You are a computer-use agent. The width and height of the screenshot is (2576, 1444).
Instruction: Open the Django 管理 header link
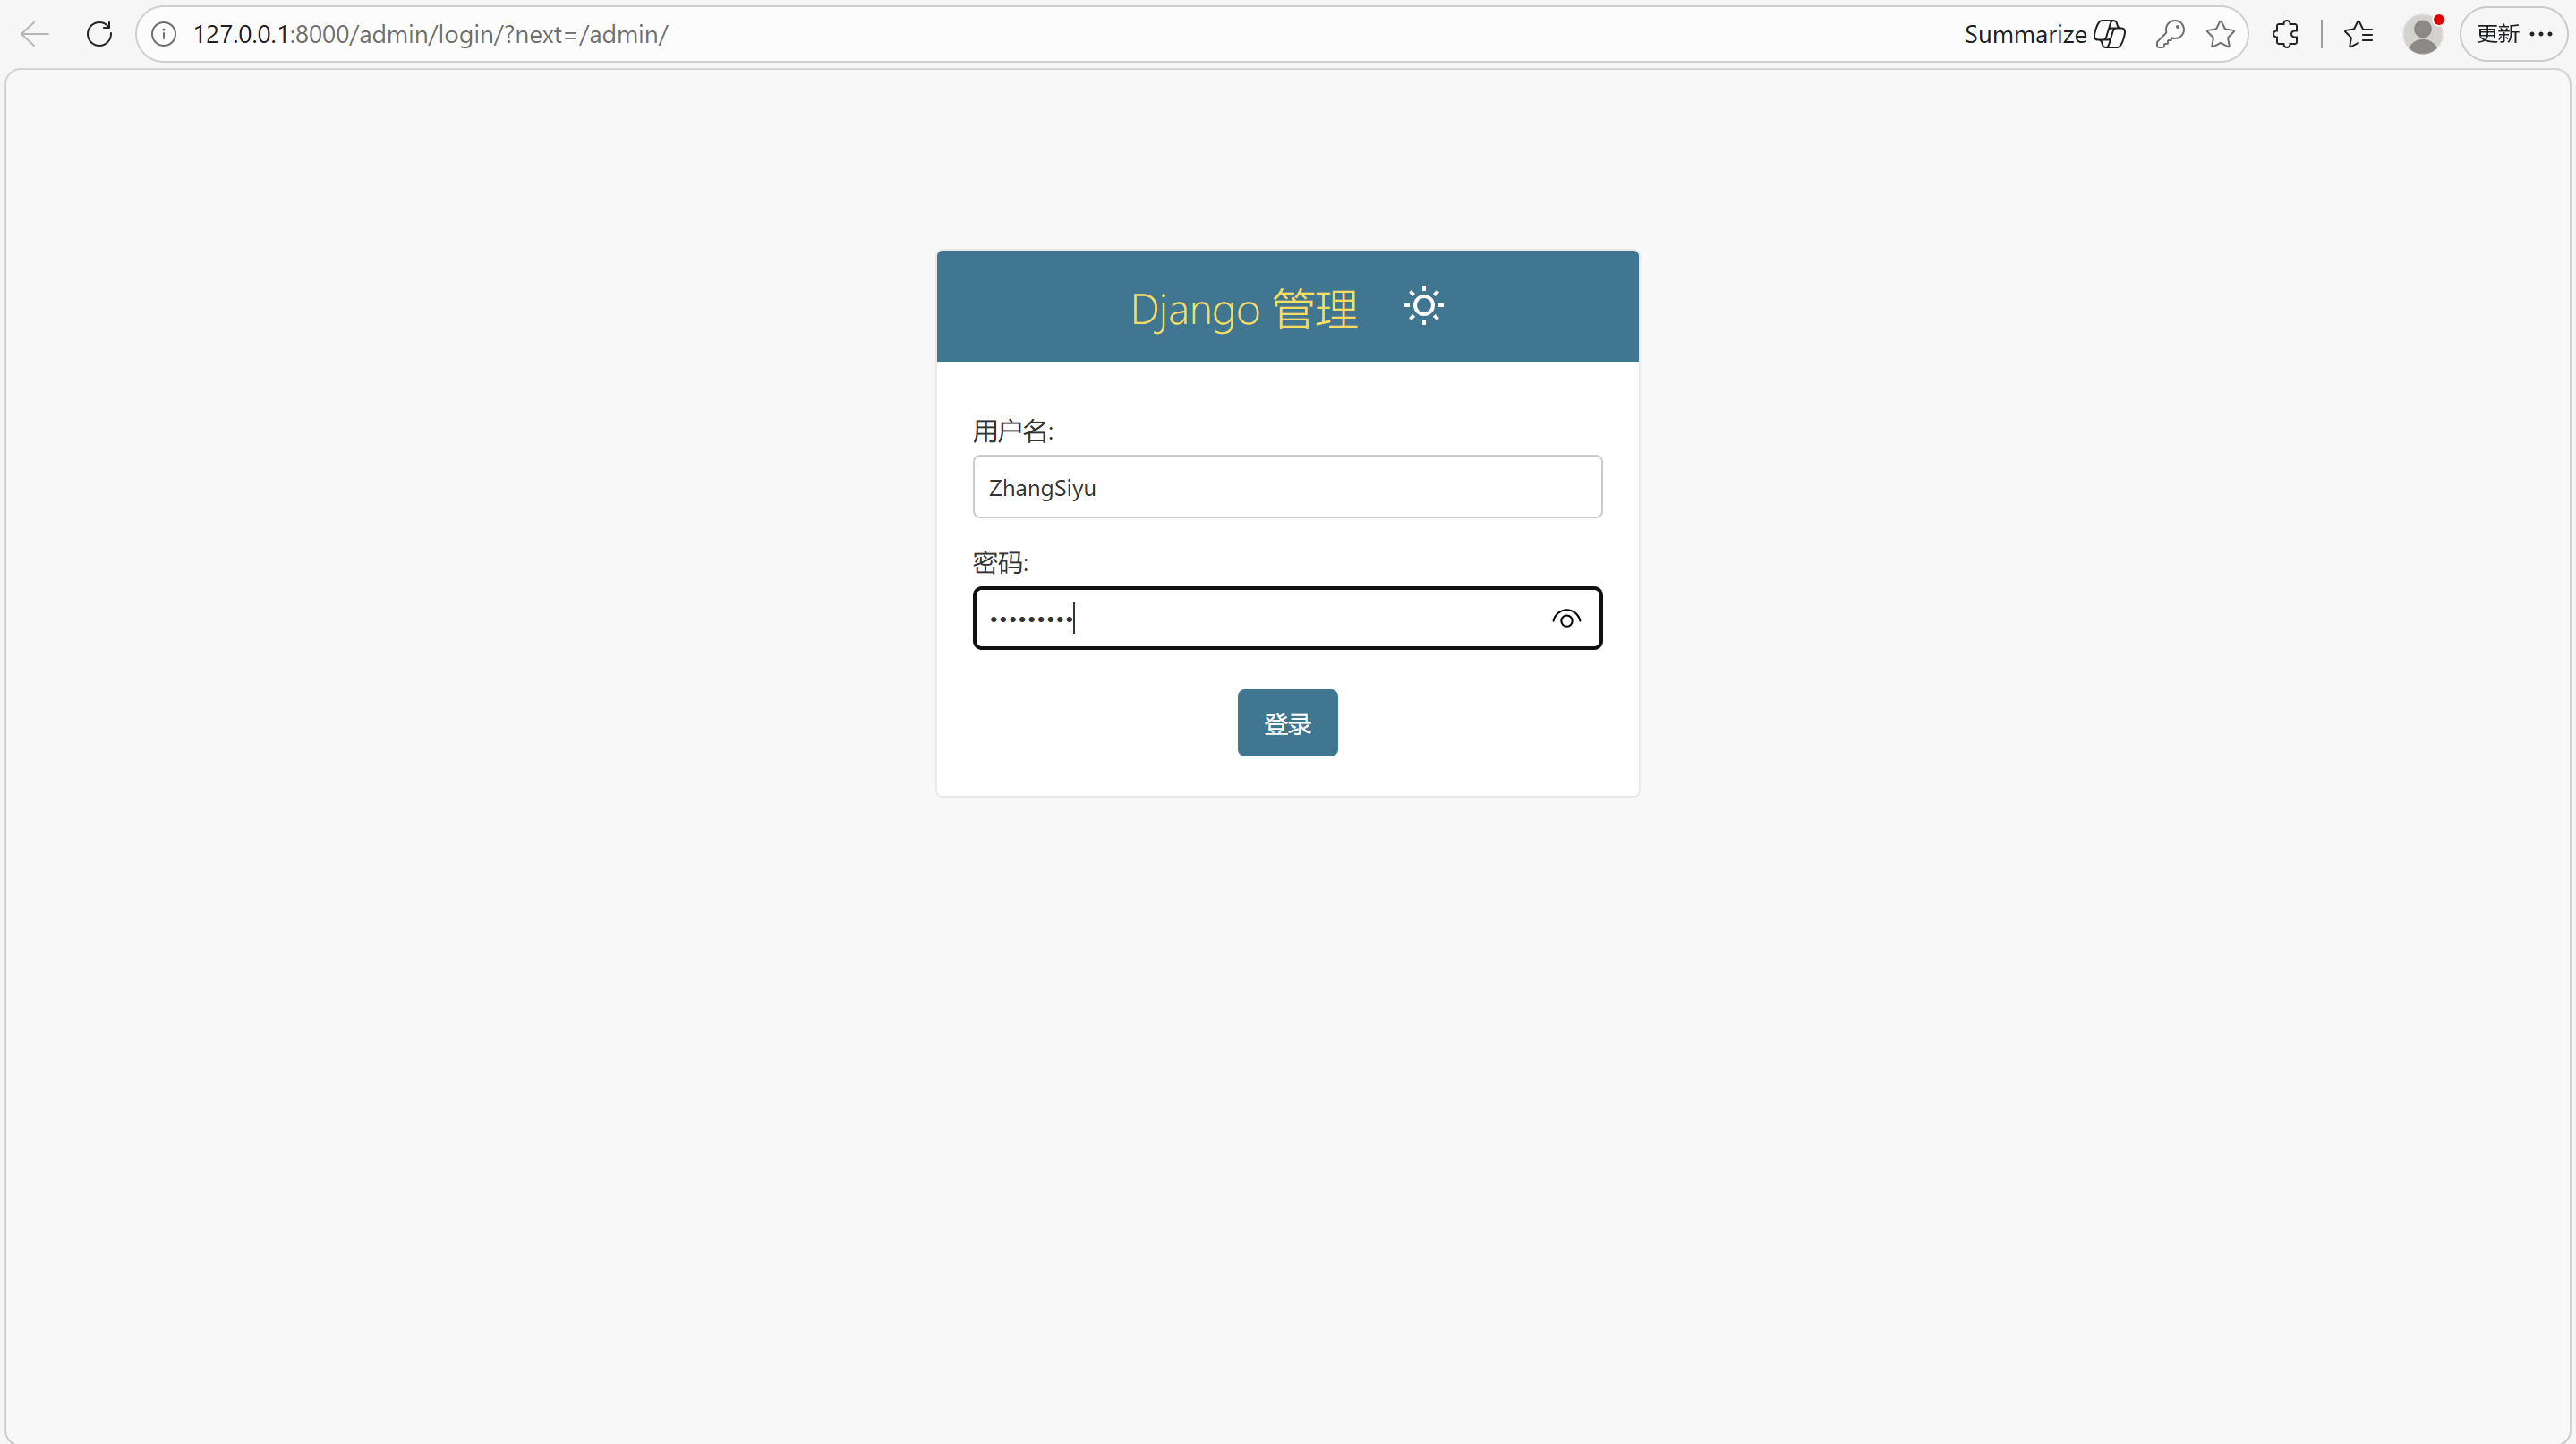tap(1244, 309)
